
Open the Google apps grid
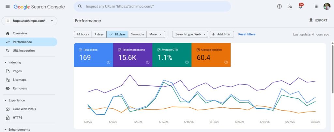click(x=316, y=6)
